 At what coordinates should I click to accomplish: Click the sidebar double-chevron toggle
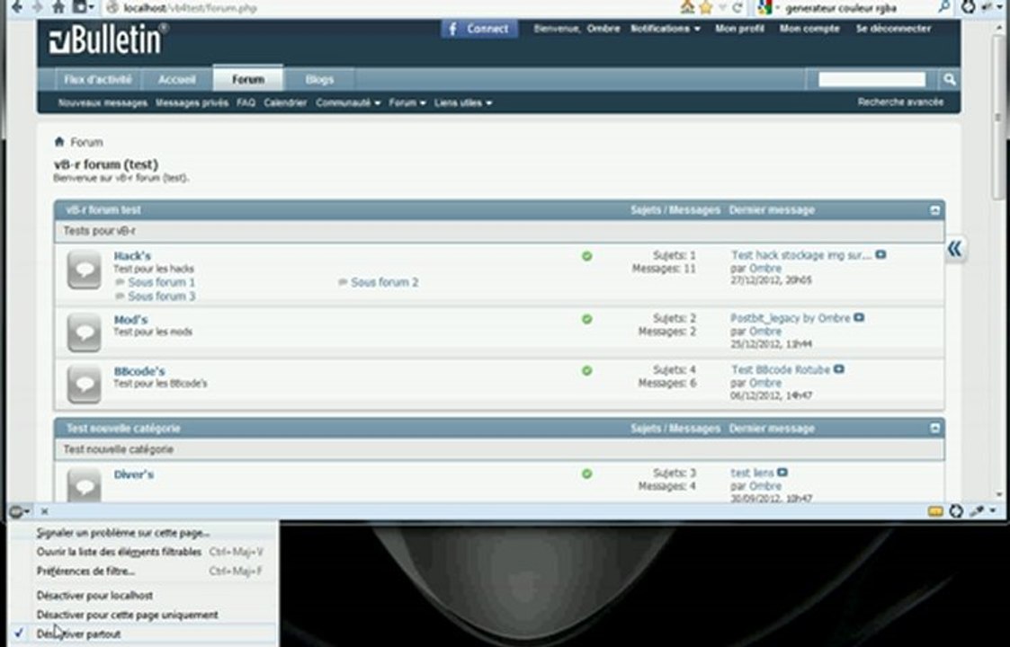pos(954,249)
